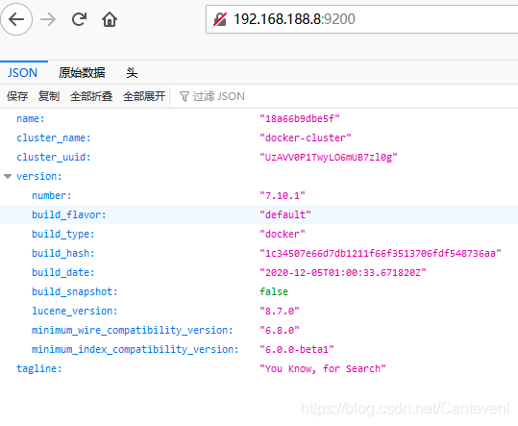Select the build_snapshot key
This screenshot has width=518, height=426.
coord(75,291)
